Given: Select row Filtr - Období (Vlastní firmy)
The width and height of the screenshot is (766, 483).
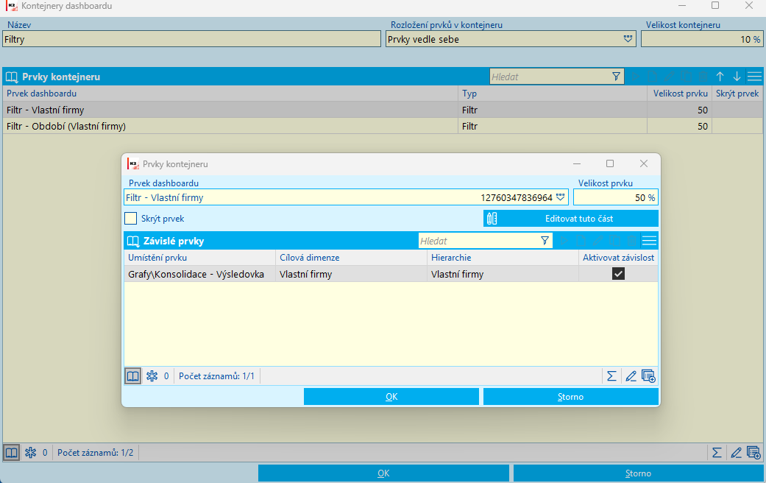Looking at the screenshot, I should coord(383,126).
